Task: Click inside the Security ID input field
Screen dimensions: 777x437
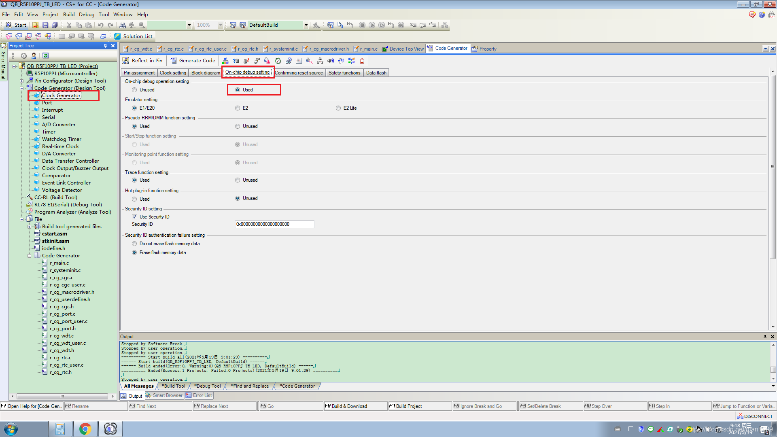Action: pyautogui.click(x=274, y=224)
